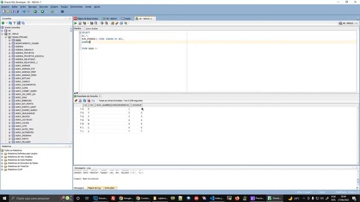
Task: Click the Cortana circle icon in taskbar
Action: click(78, 198)
